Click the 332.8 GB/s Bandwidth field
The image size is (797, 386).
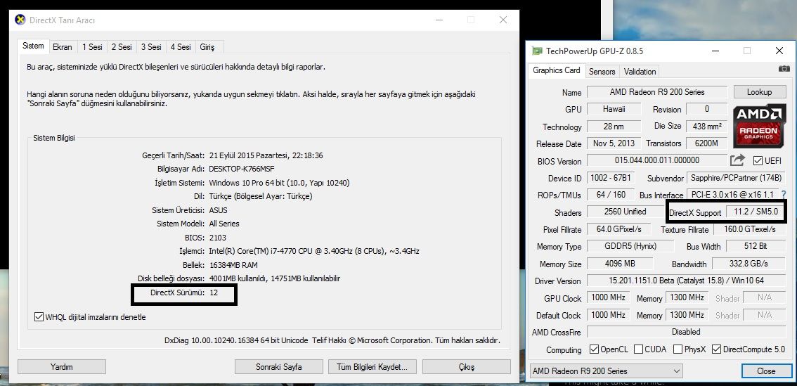click(x=749, y=264)
